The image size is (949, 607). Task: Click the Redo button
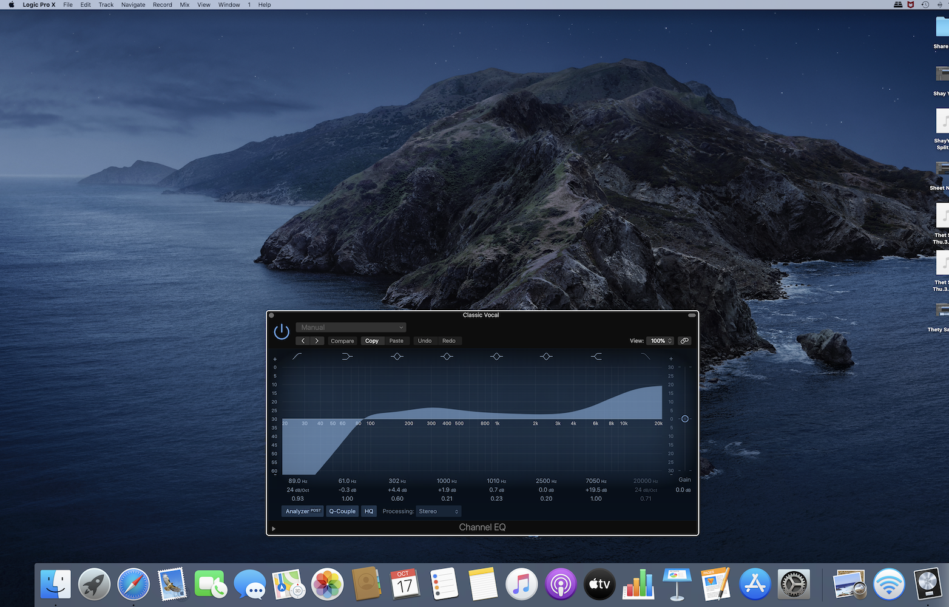[x=449, y=341]
